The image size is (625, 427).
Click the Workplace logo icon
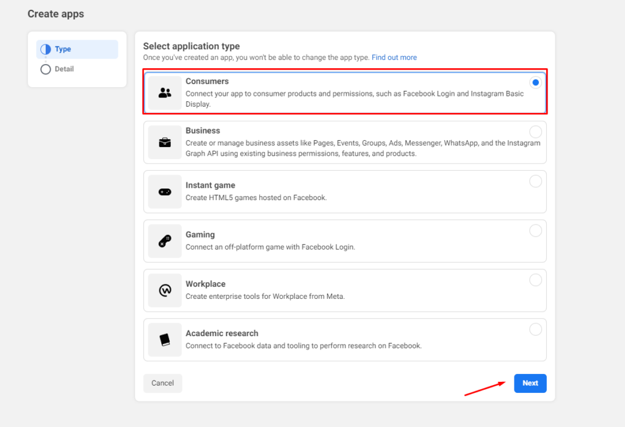point(164,290)
